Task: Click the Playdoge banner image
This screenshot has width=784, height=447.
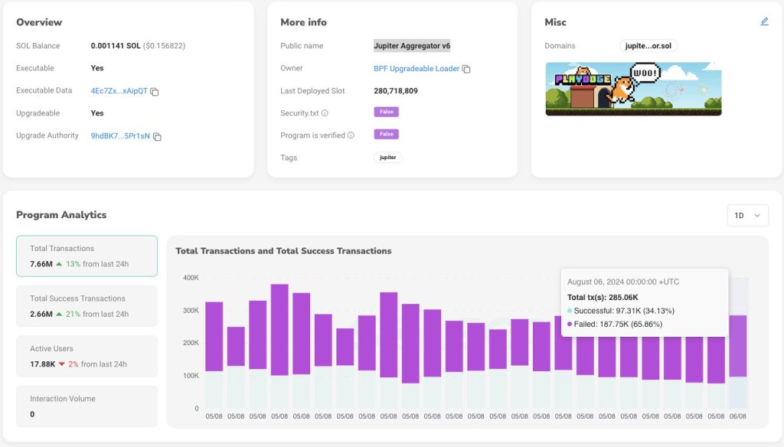Action: coord(633,89)
